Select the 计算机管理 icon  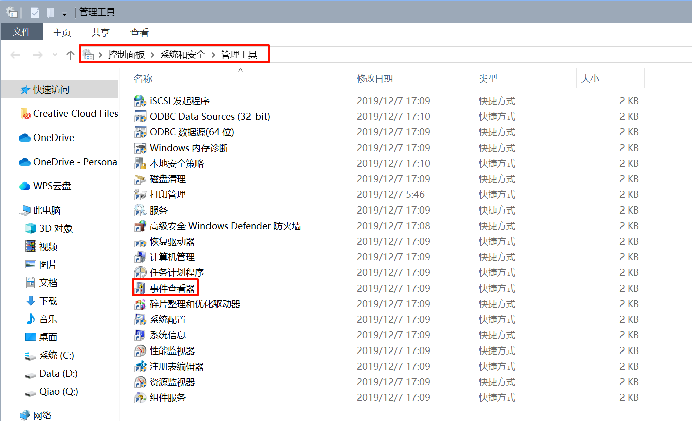point(140,257)
